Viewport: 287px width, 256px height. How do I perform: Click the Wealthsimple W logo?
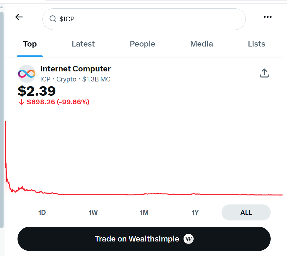189,239
